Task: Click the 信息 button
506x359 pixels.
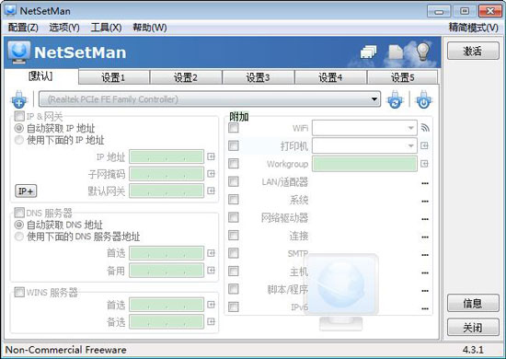Action: [473, 303]
